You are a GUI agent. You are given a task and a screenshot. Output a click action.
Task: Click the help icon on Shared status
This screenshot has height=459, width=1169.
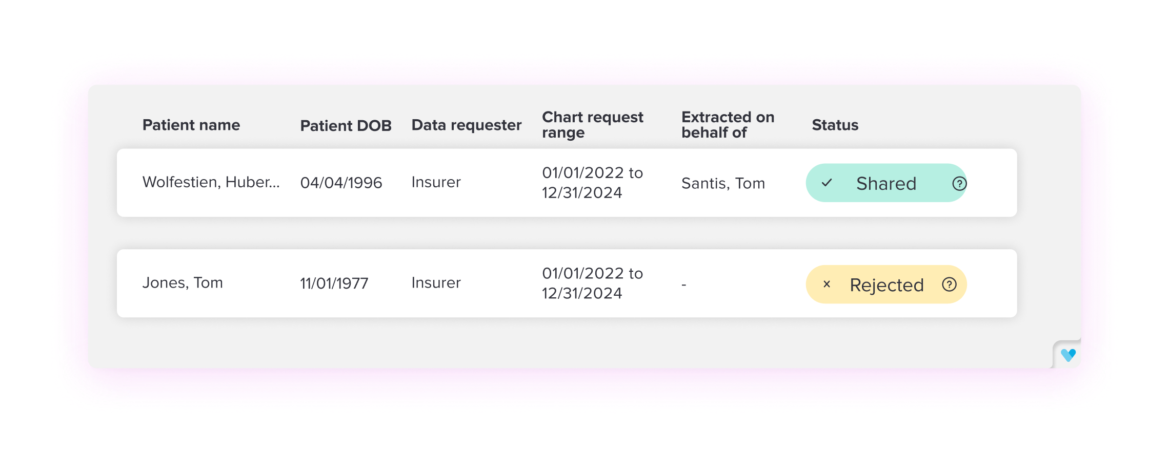[959, 183]
